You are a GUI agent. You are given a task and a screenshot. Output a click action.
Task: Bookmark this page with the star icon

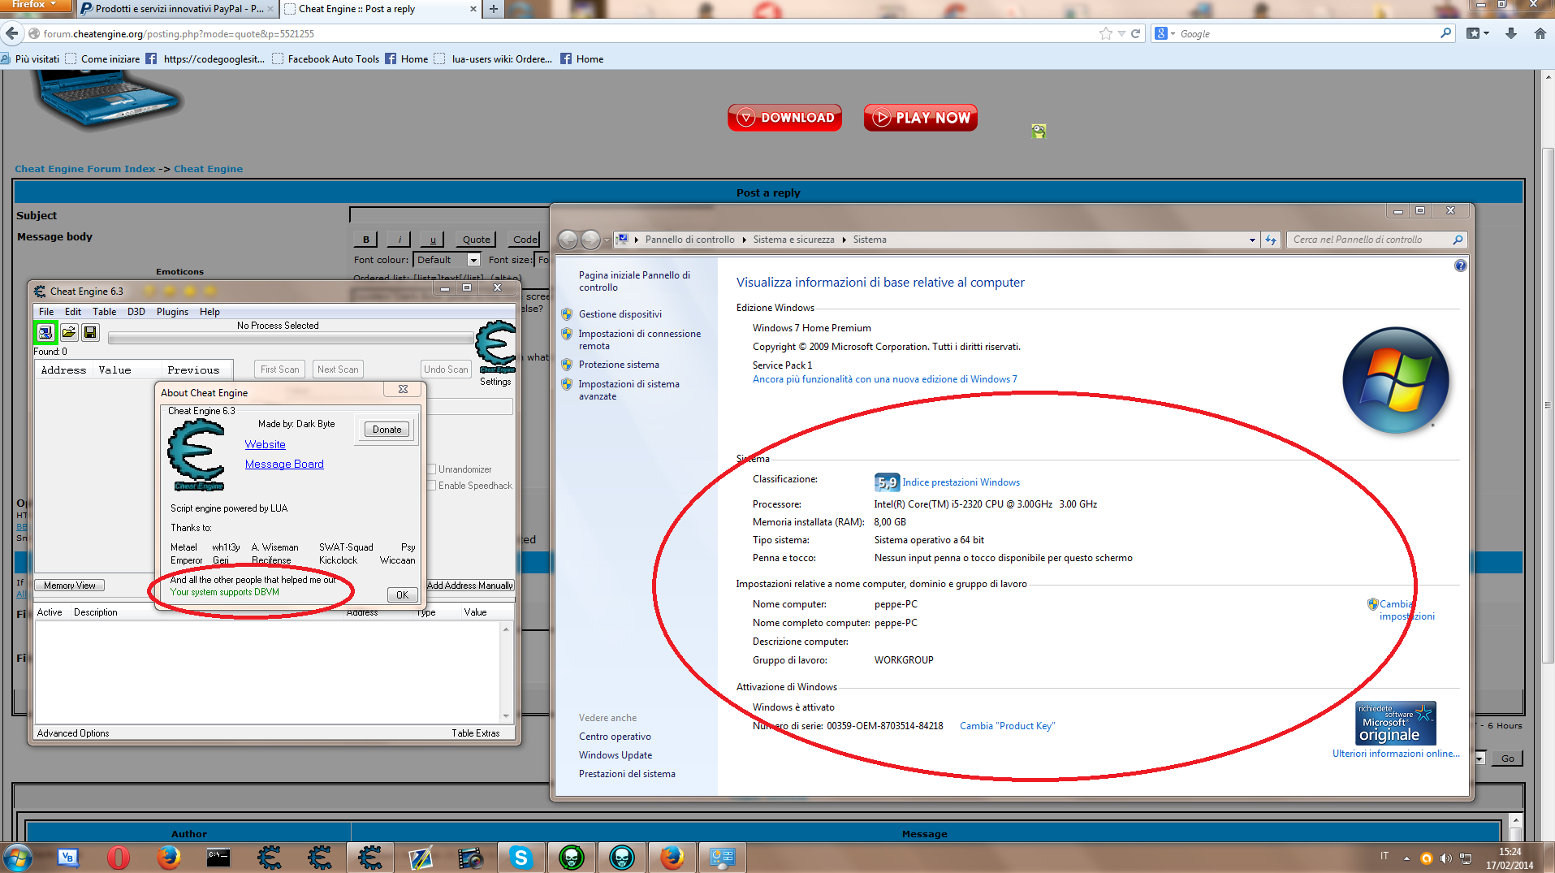pyautogui.click(x=1105, y=33)
